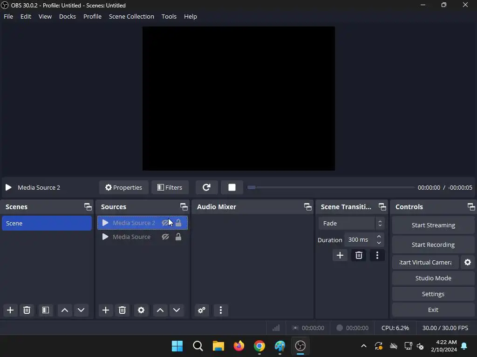Image resolution: width=477 pixels, height=357 pixels.
Task: Open Properties for Media Source 2
Action: (x=123, y=187)
